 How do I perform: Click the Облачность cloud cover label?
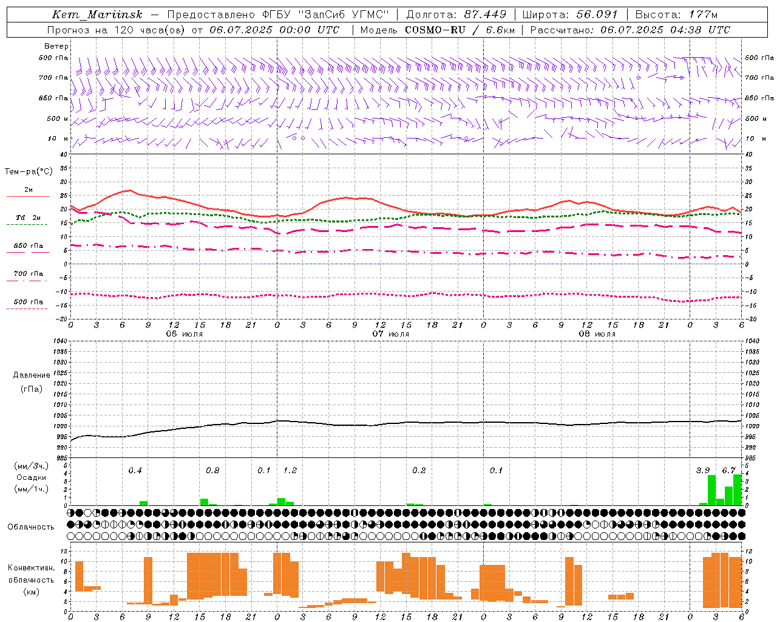pyautogui.click(x=31, y=527)
